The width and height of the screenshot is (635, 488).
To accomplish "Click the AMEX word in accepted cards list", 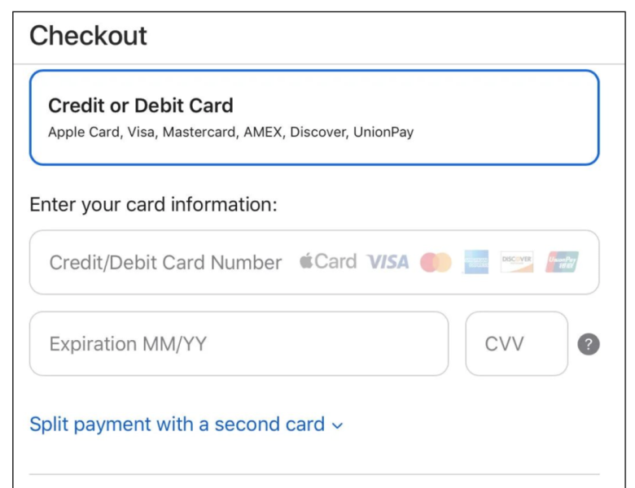I will (264, 132).
